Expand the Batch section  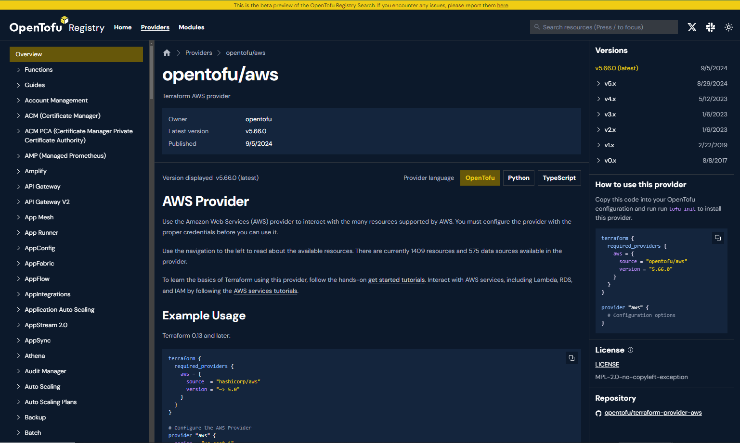(33, 433)
